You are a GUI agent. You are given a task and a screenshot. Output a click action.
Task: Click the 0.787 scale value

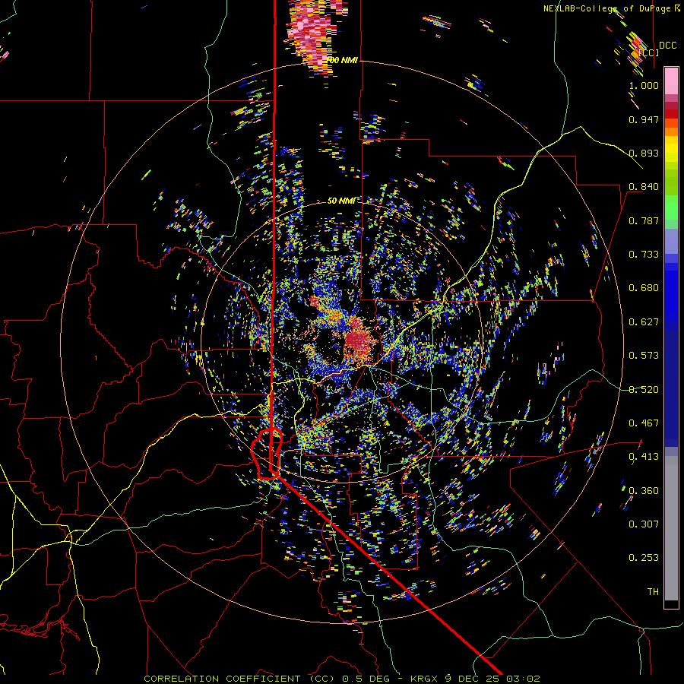coord(644,220)
